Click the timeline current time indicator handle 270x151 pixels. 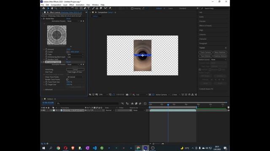pos(168,104)
